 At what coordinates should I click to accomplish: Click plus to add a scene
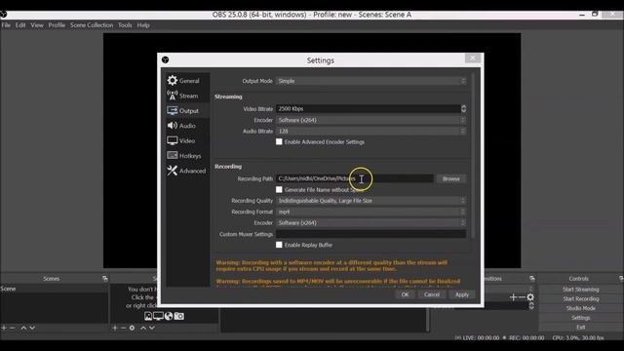click(4, 328)
